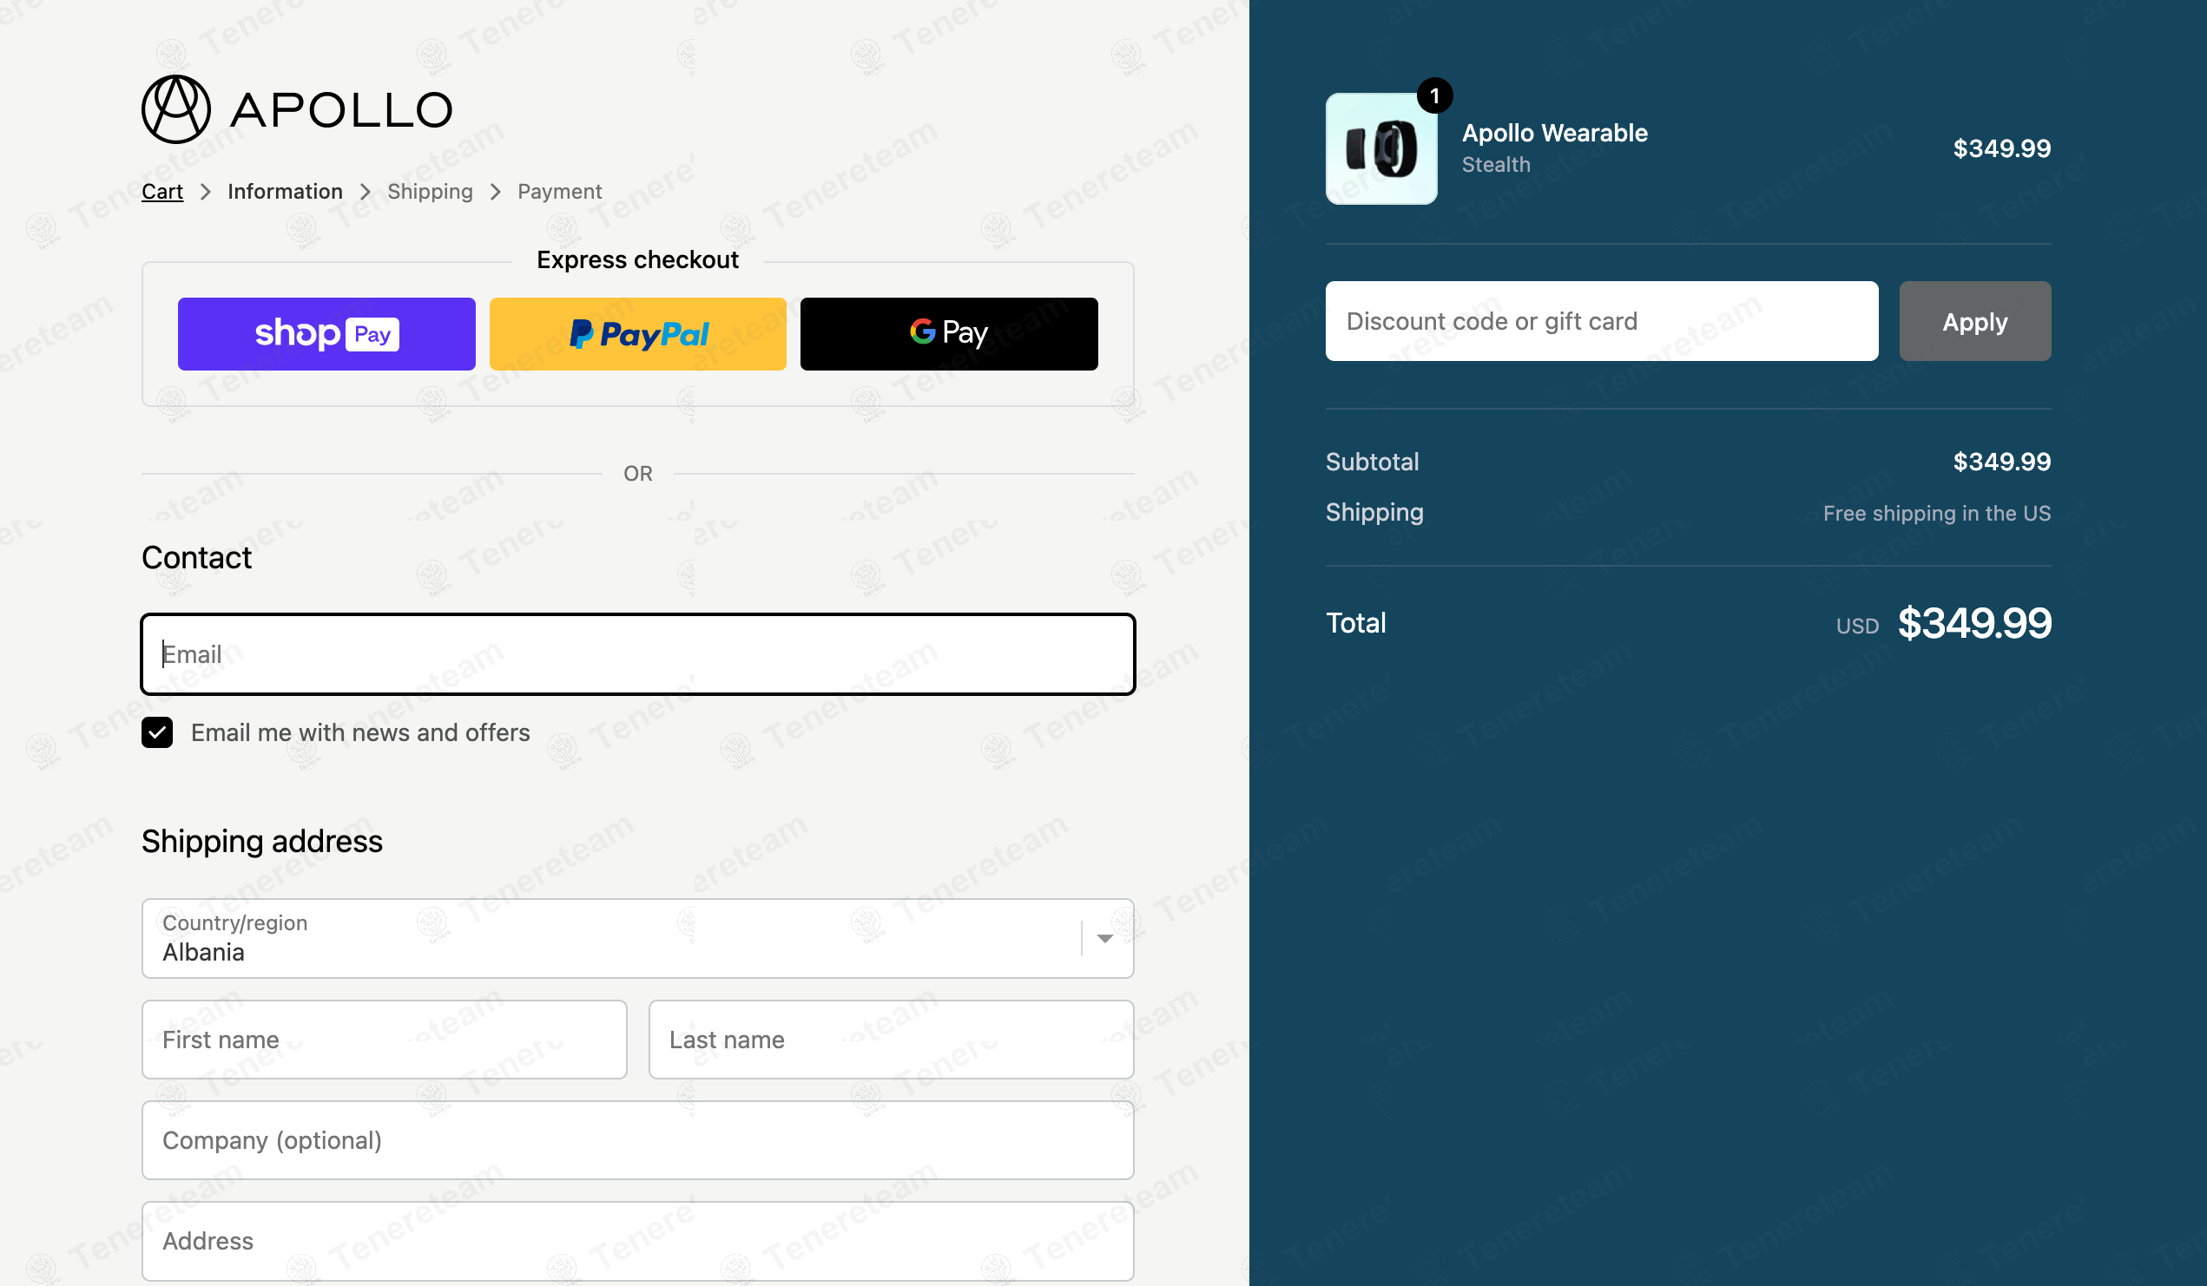Image resolution: width=2207 pixels, height=1286 pixels.
Task: Click the Information breadcrumb
Action: pos(285,191)
